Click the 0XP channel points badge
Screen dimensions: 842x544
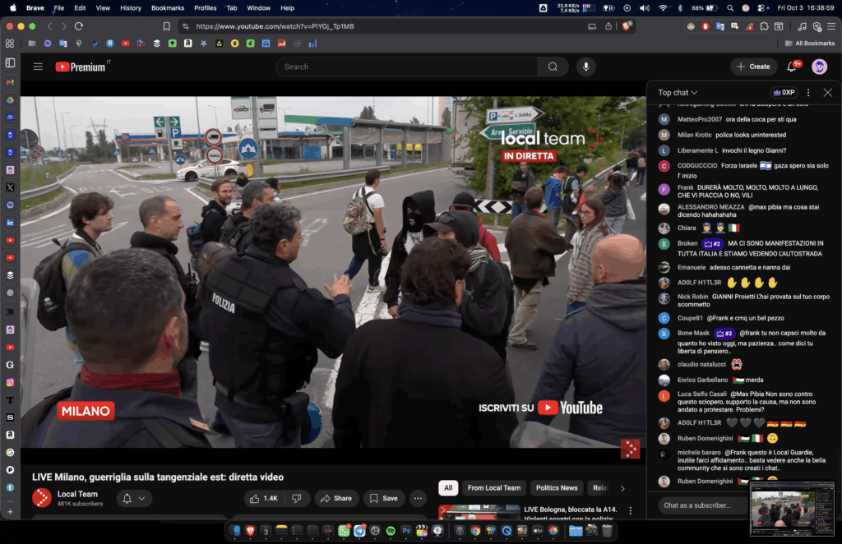pyautogui.click(x=784, y=93)
